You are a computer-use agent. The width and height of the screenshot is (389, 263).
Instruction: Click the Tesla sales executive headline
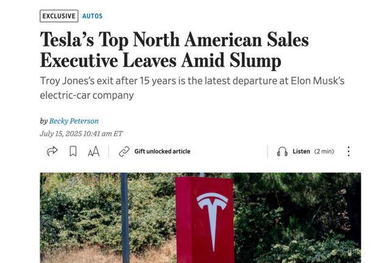coord(174,50)
